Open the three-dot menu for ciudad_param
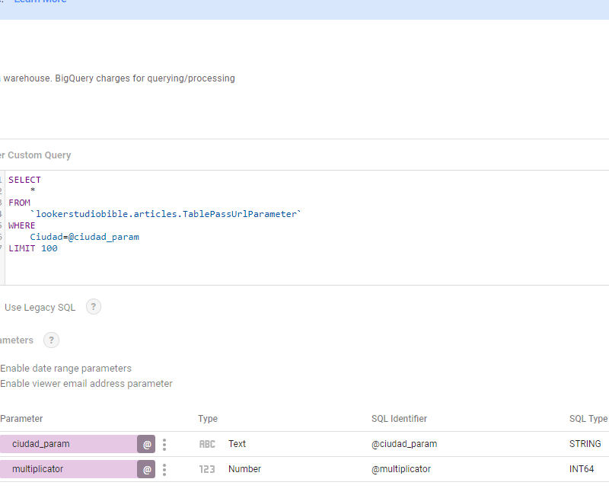Viewport: 609px width, 495px height. [x=164, y=444]
